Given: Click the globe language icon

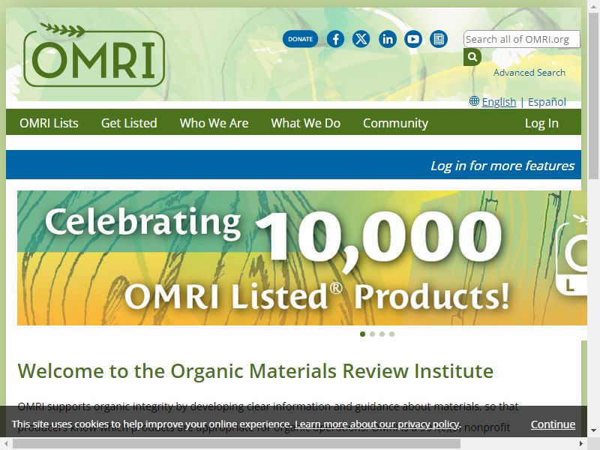Looking at the screenshot, I should (474, 101).
